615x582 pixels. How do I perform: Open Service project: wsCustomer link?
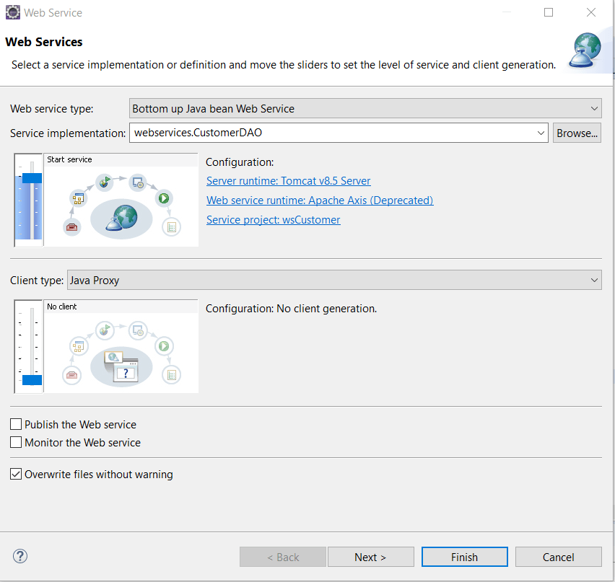pos(273,220)
